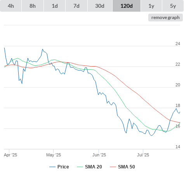Screen dimensions: 184x177
Task: Select the 8h time range tab
Action: [x=33, y=6]
